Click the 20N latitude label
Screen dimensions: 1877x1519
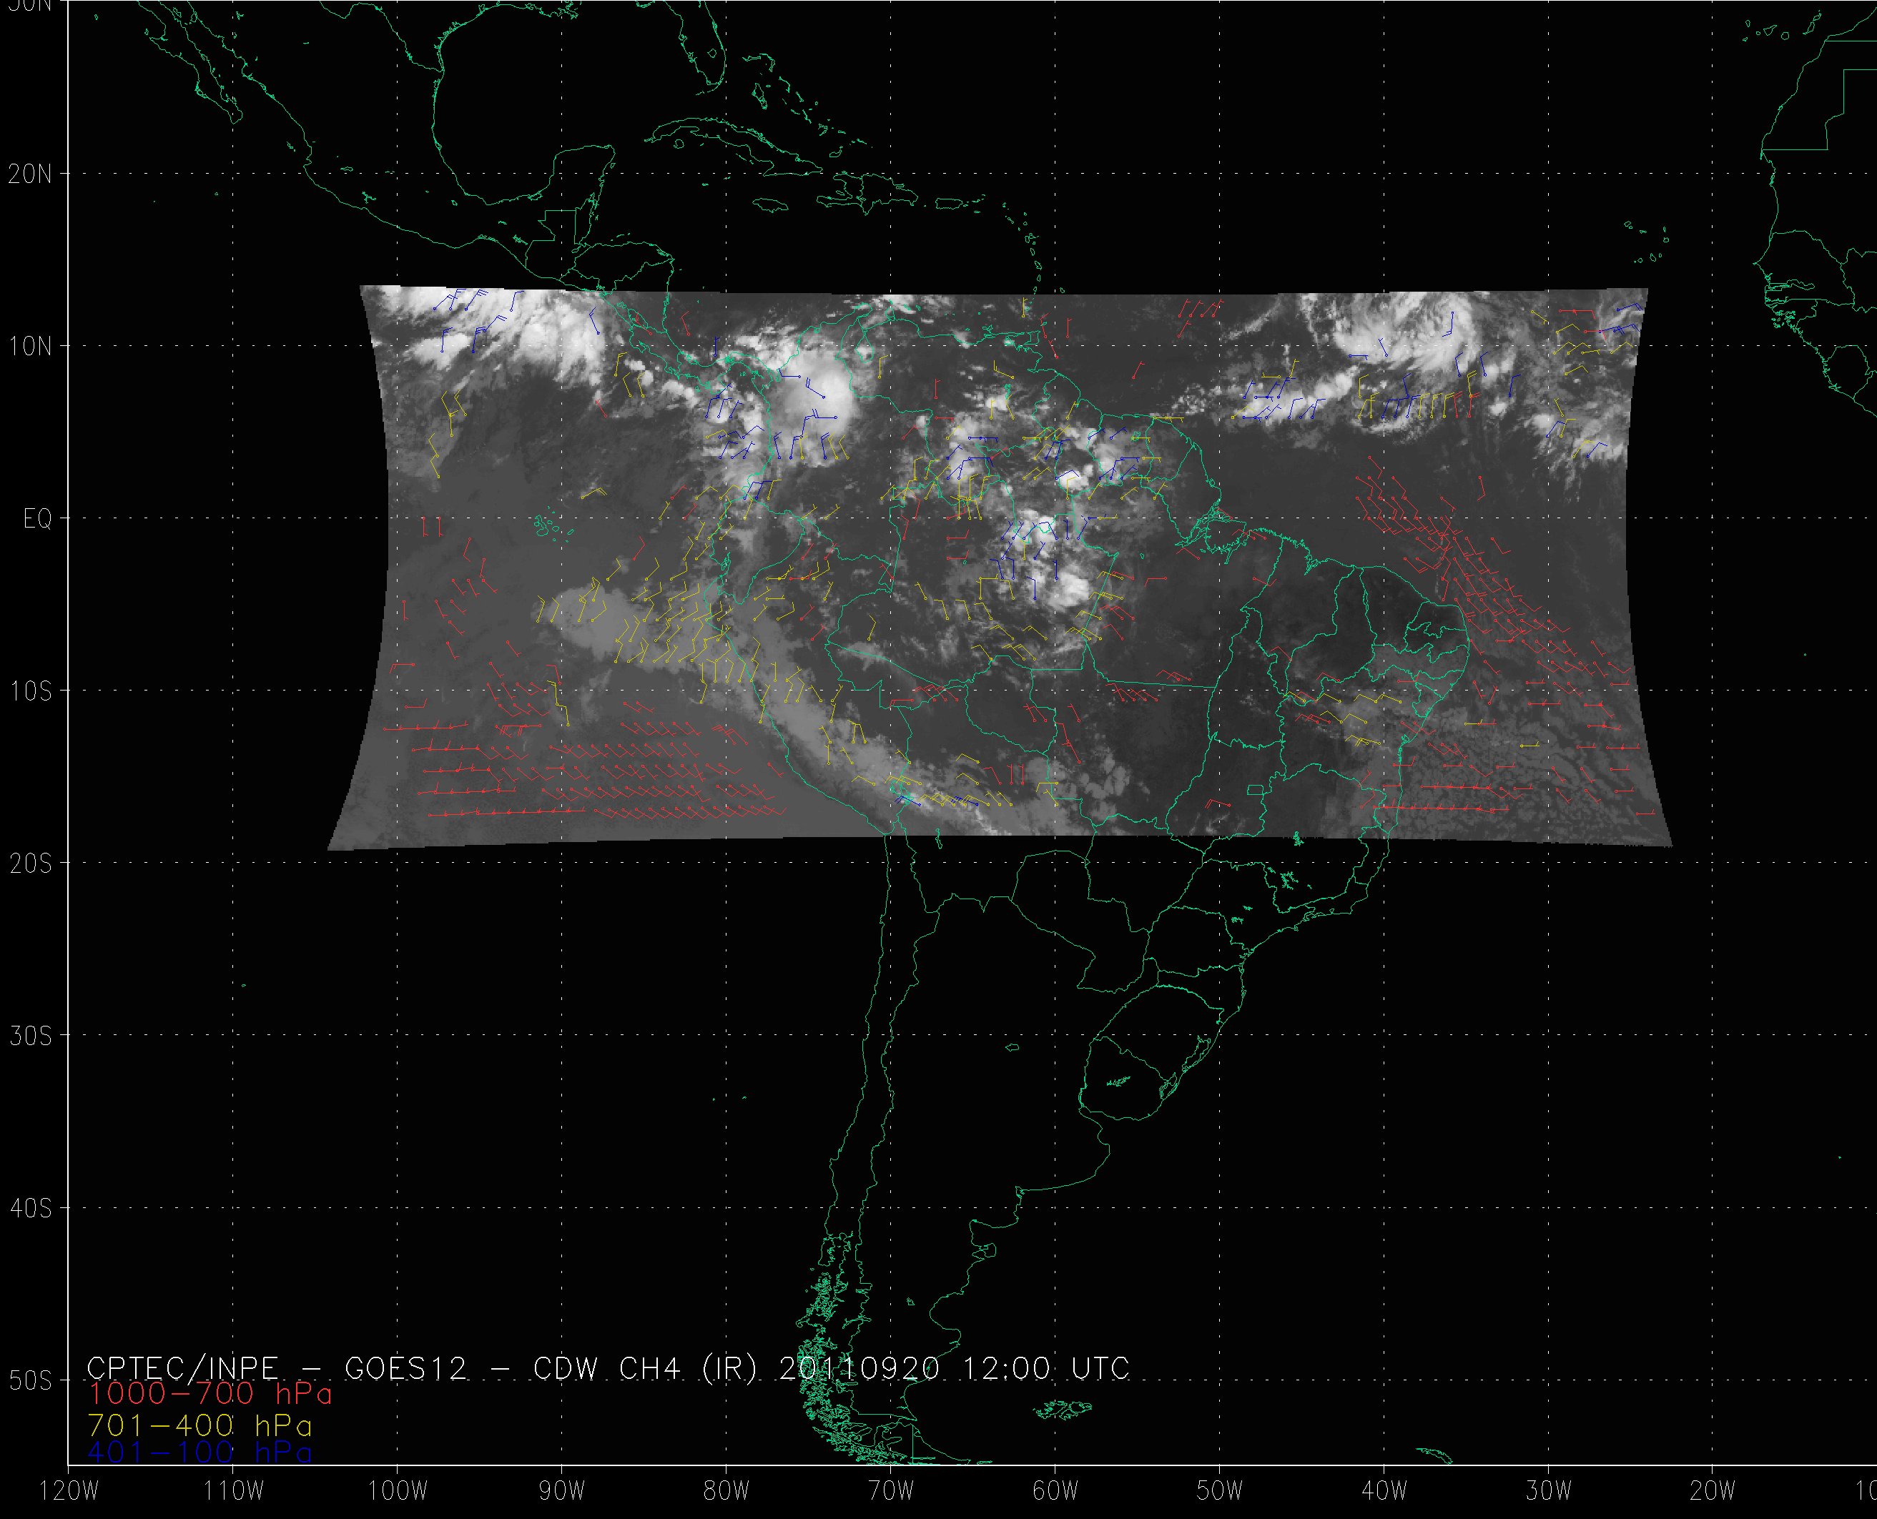coord(31,174)
